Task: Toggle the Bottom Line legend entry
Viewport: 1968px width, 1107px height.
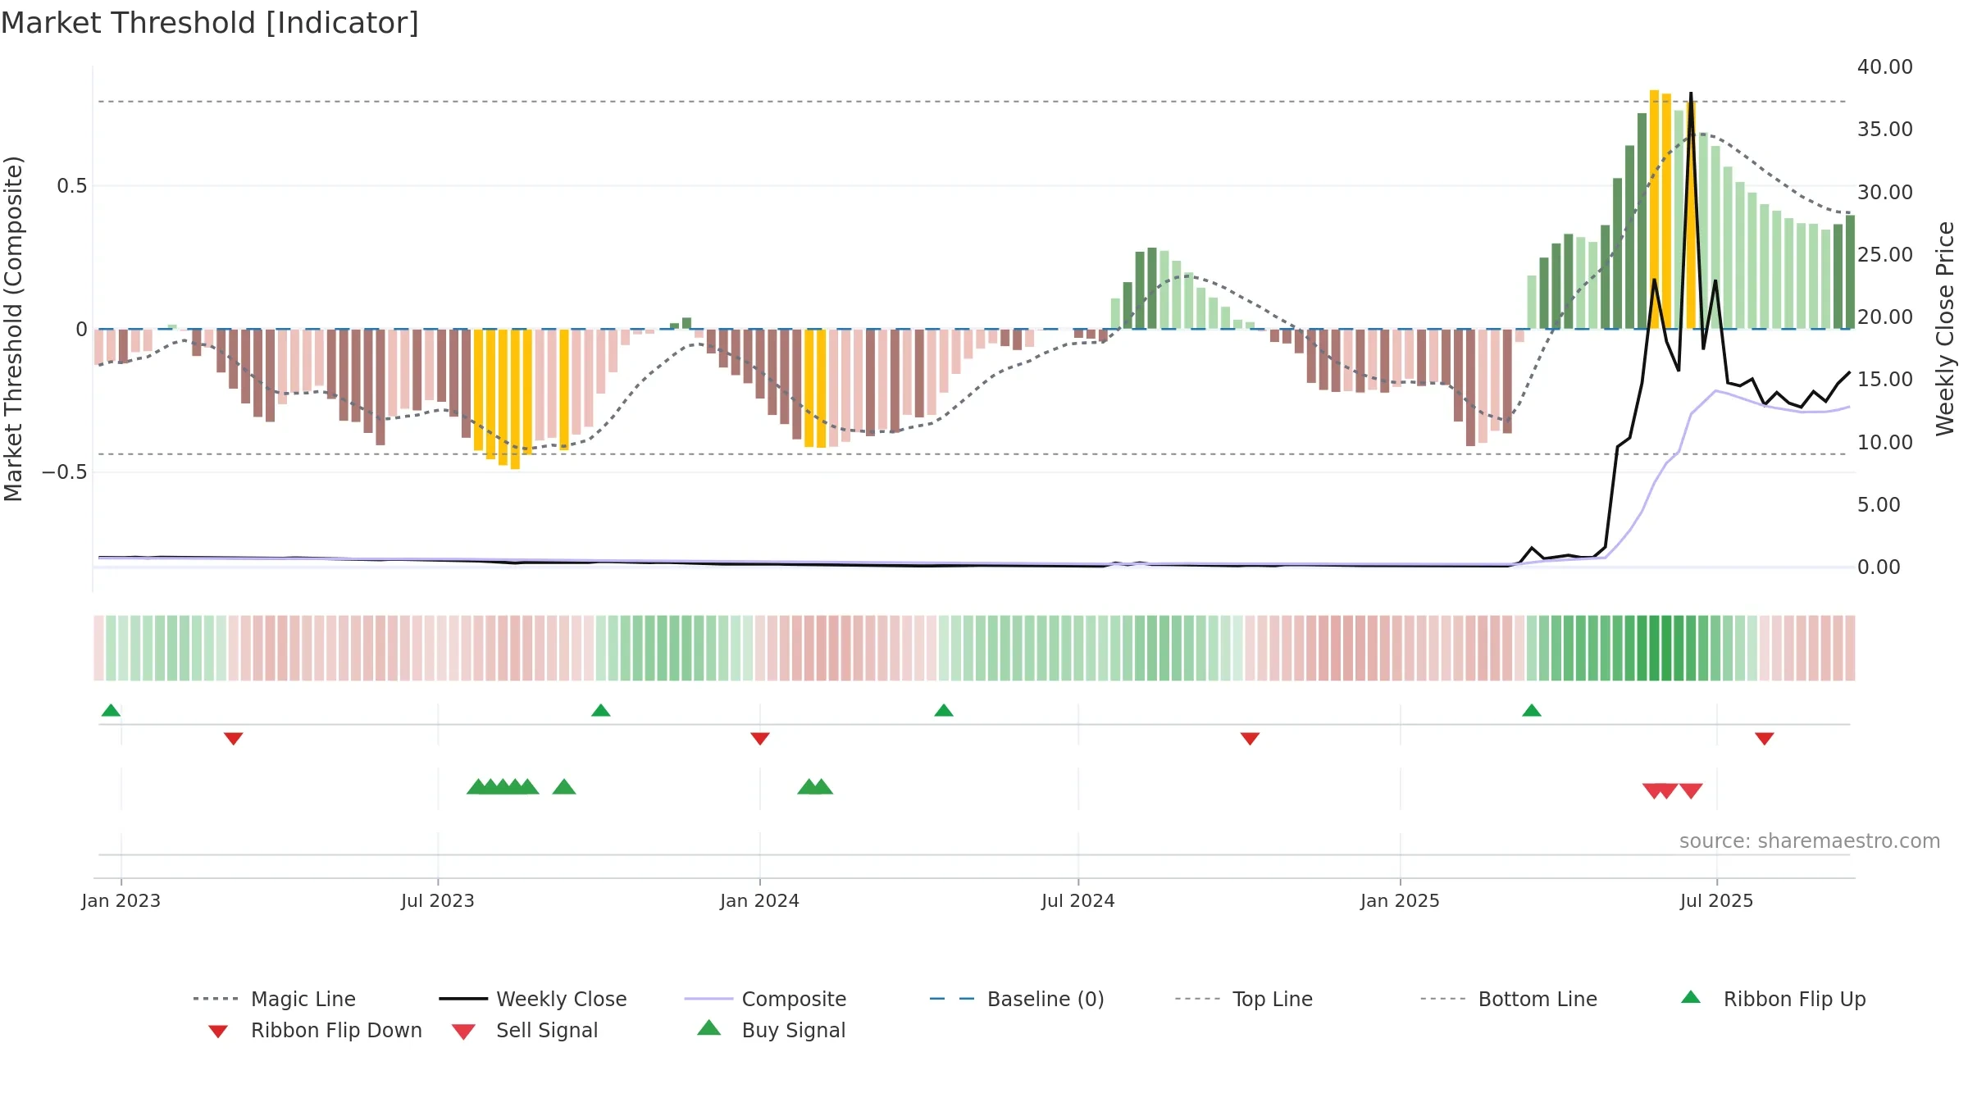Action: (1509, 999)
